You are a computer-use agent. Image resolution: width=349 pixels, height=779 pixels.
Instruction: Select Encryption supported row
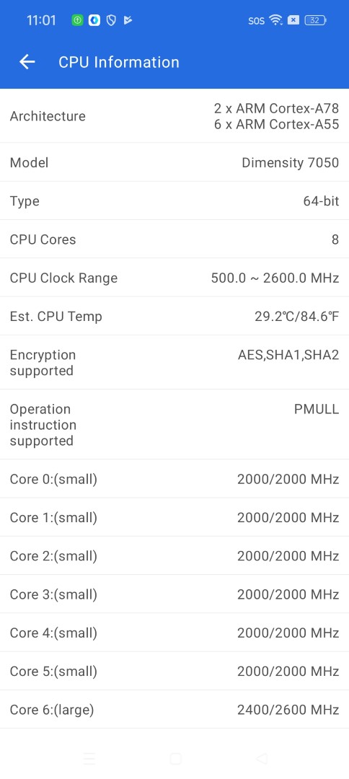(174, 363)
